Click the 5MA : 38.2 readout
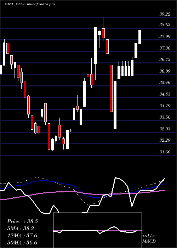 21,229
